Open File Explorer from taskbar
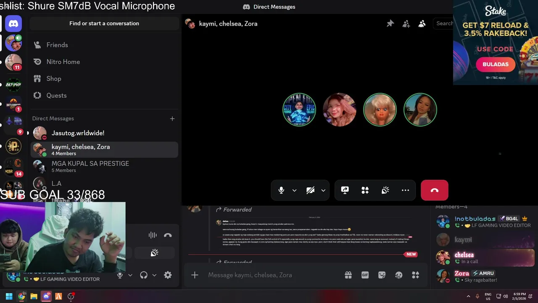This screenshot has width=538, height=303. tap(34, 296)
